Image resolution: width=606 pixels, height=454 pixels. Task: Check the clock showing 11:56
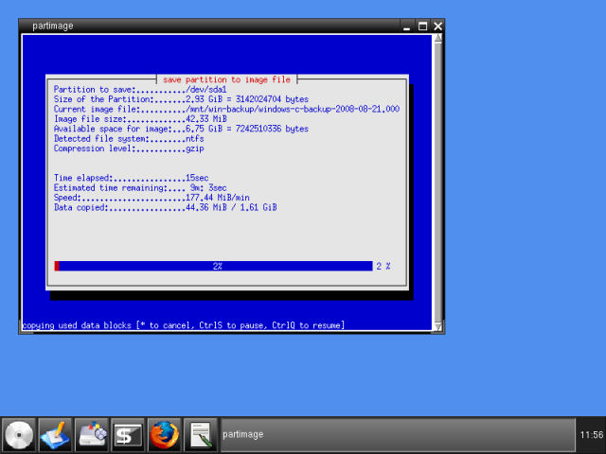(591, 435)
